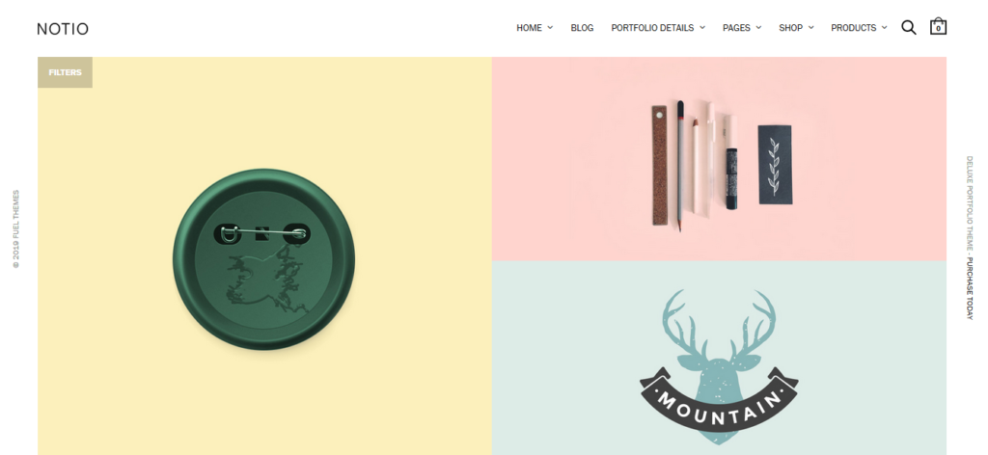Open the Mountain deer logo project
988x455 pixels.
coord(719,358)
